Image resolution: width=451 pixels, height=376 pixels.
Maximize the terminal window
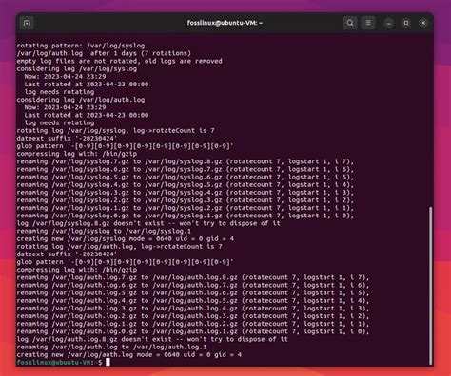tap(406, 23)
